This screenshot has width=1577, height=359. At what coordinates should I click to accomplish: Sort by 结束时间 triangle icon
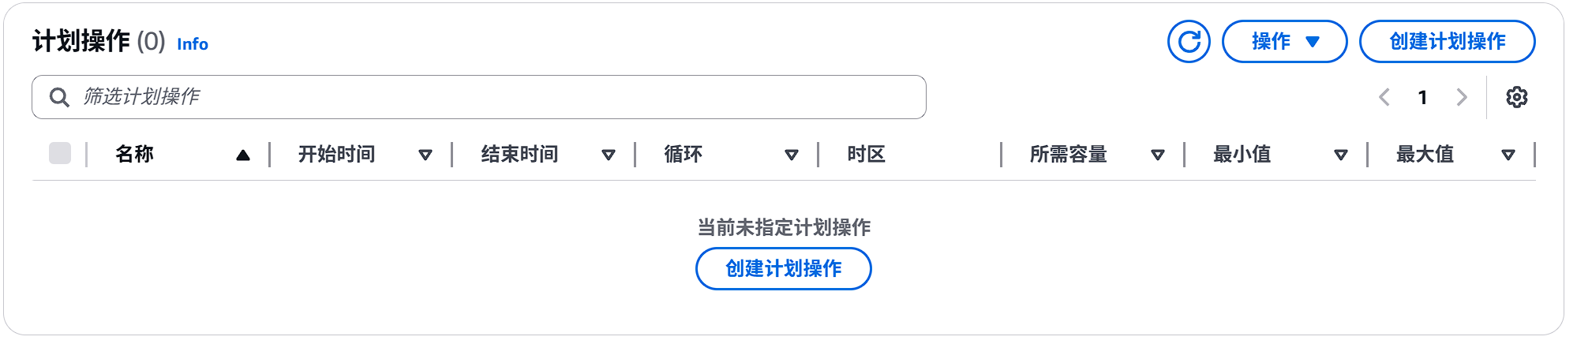click(609, 155)
